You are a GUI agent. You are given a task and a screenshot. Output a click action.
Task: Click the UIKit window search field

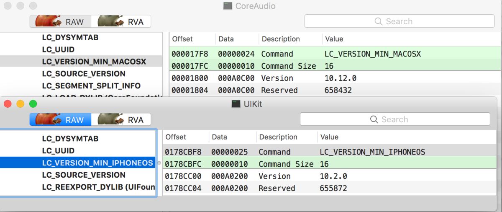pos(395,119)
